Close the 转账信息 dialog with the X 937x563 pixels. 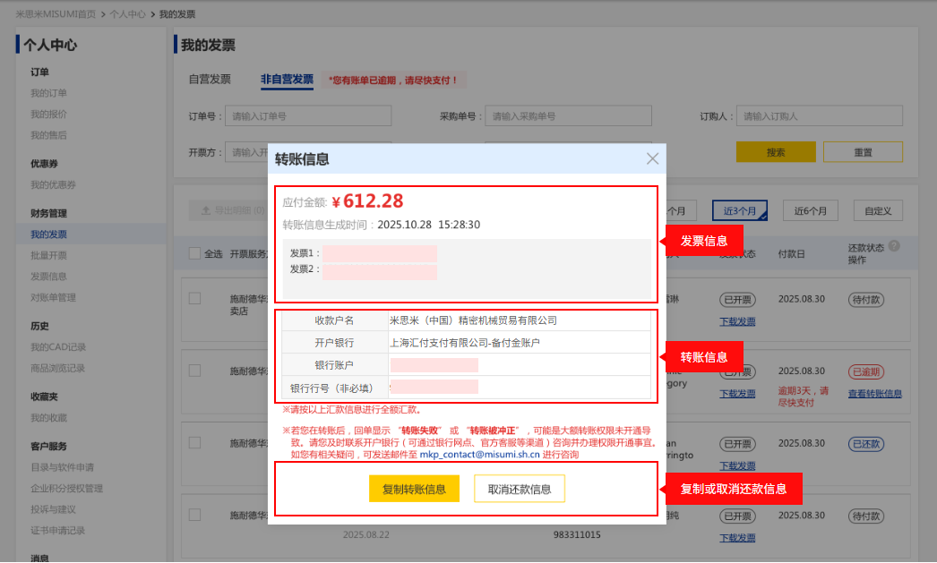click(652, 158)
